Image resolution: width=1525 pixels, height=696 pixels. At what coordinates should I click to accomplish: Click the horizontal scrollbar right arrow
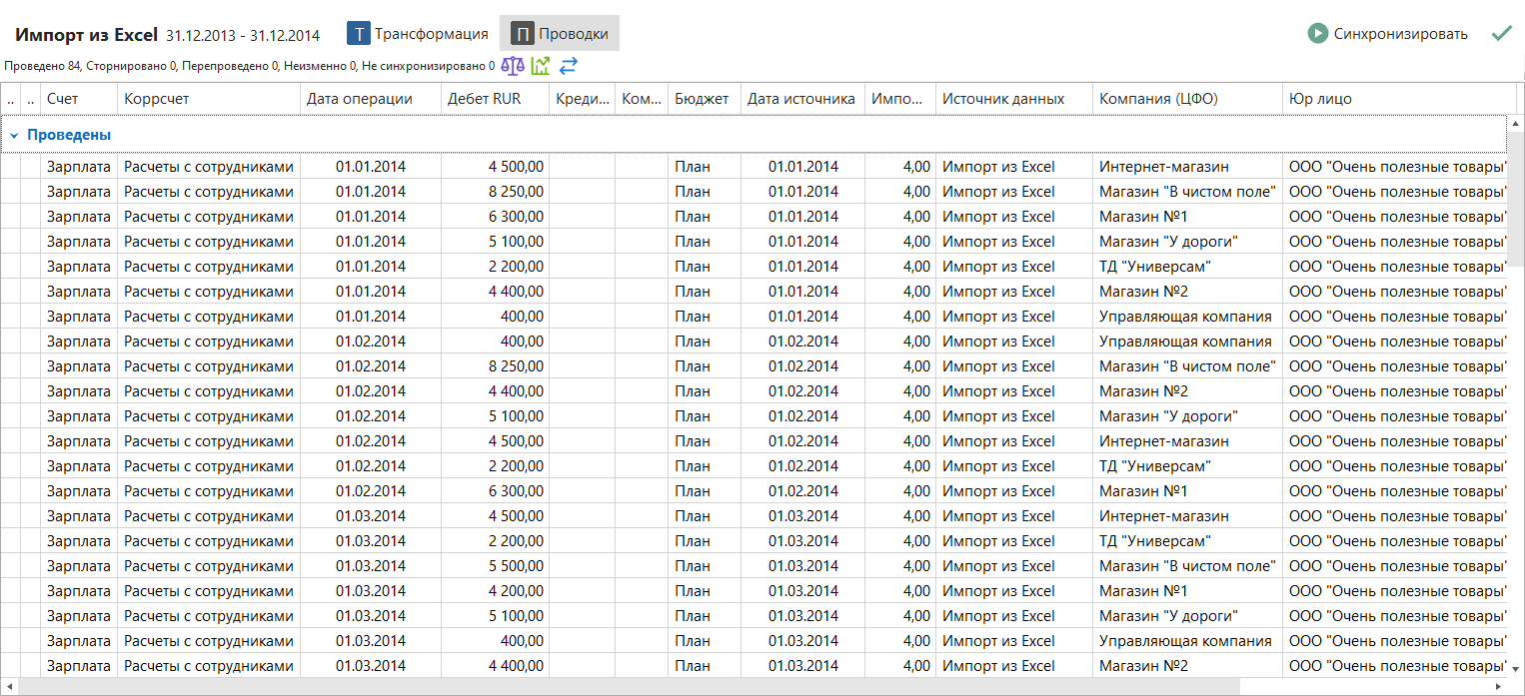1497,687
